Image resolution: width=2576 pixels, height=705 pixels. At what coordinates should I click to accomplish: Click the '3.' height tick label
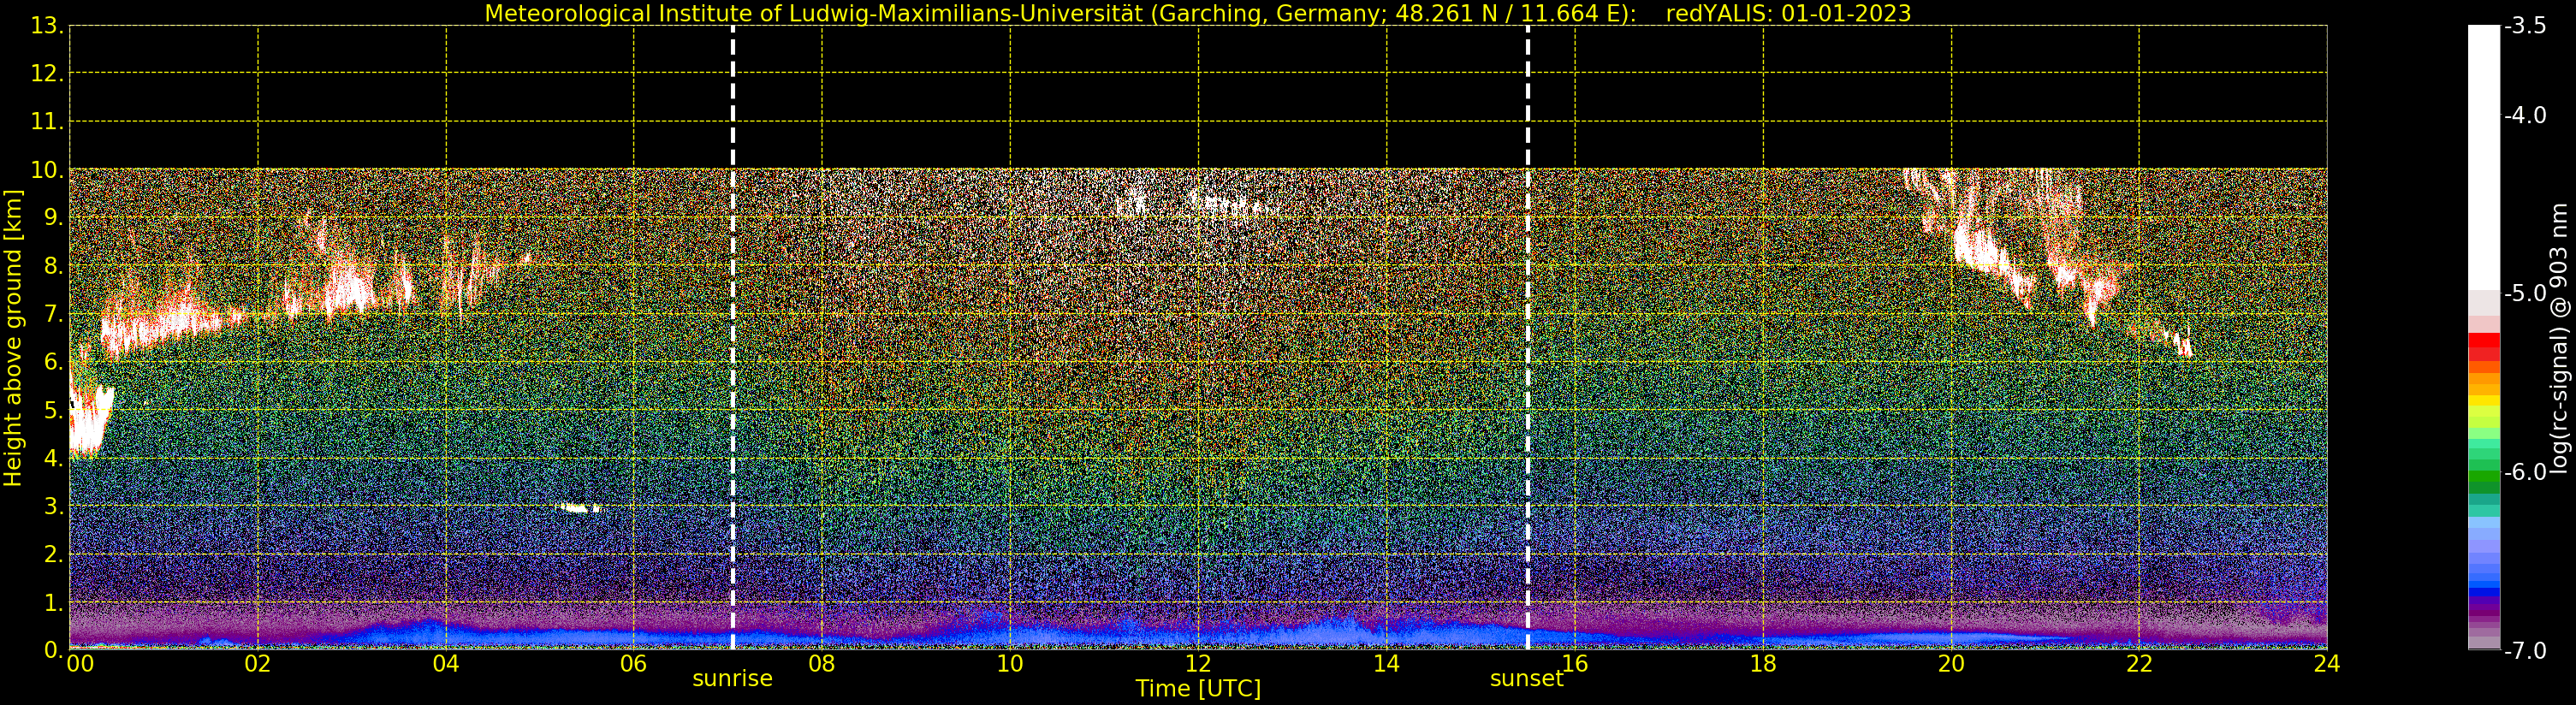point(53,506)
